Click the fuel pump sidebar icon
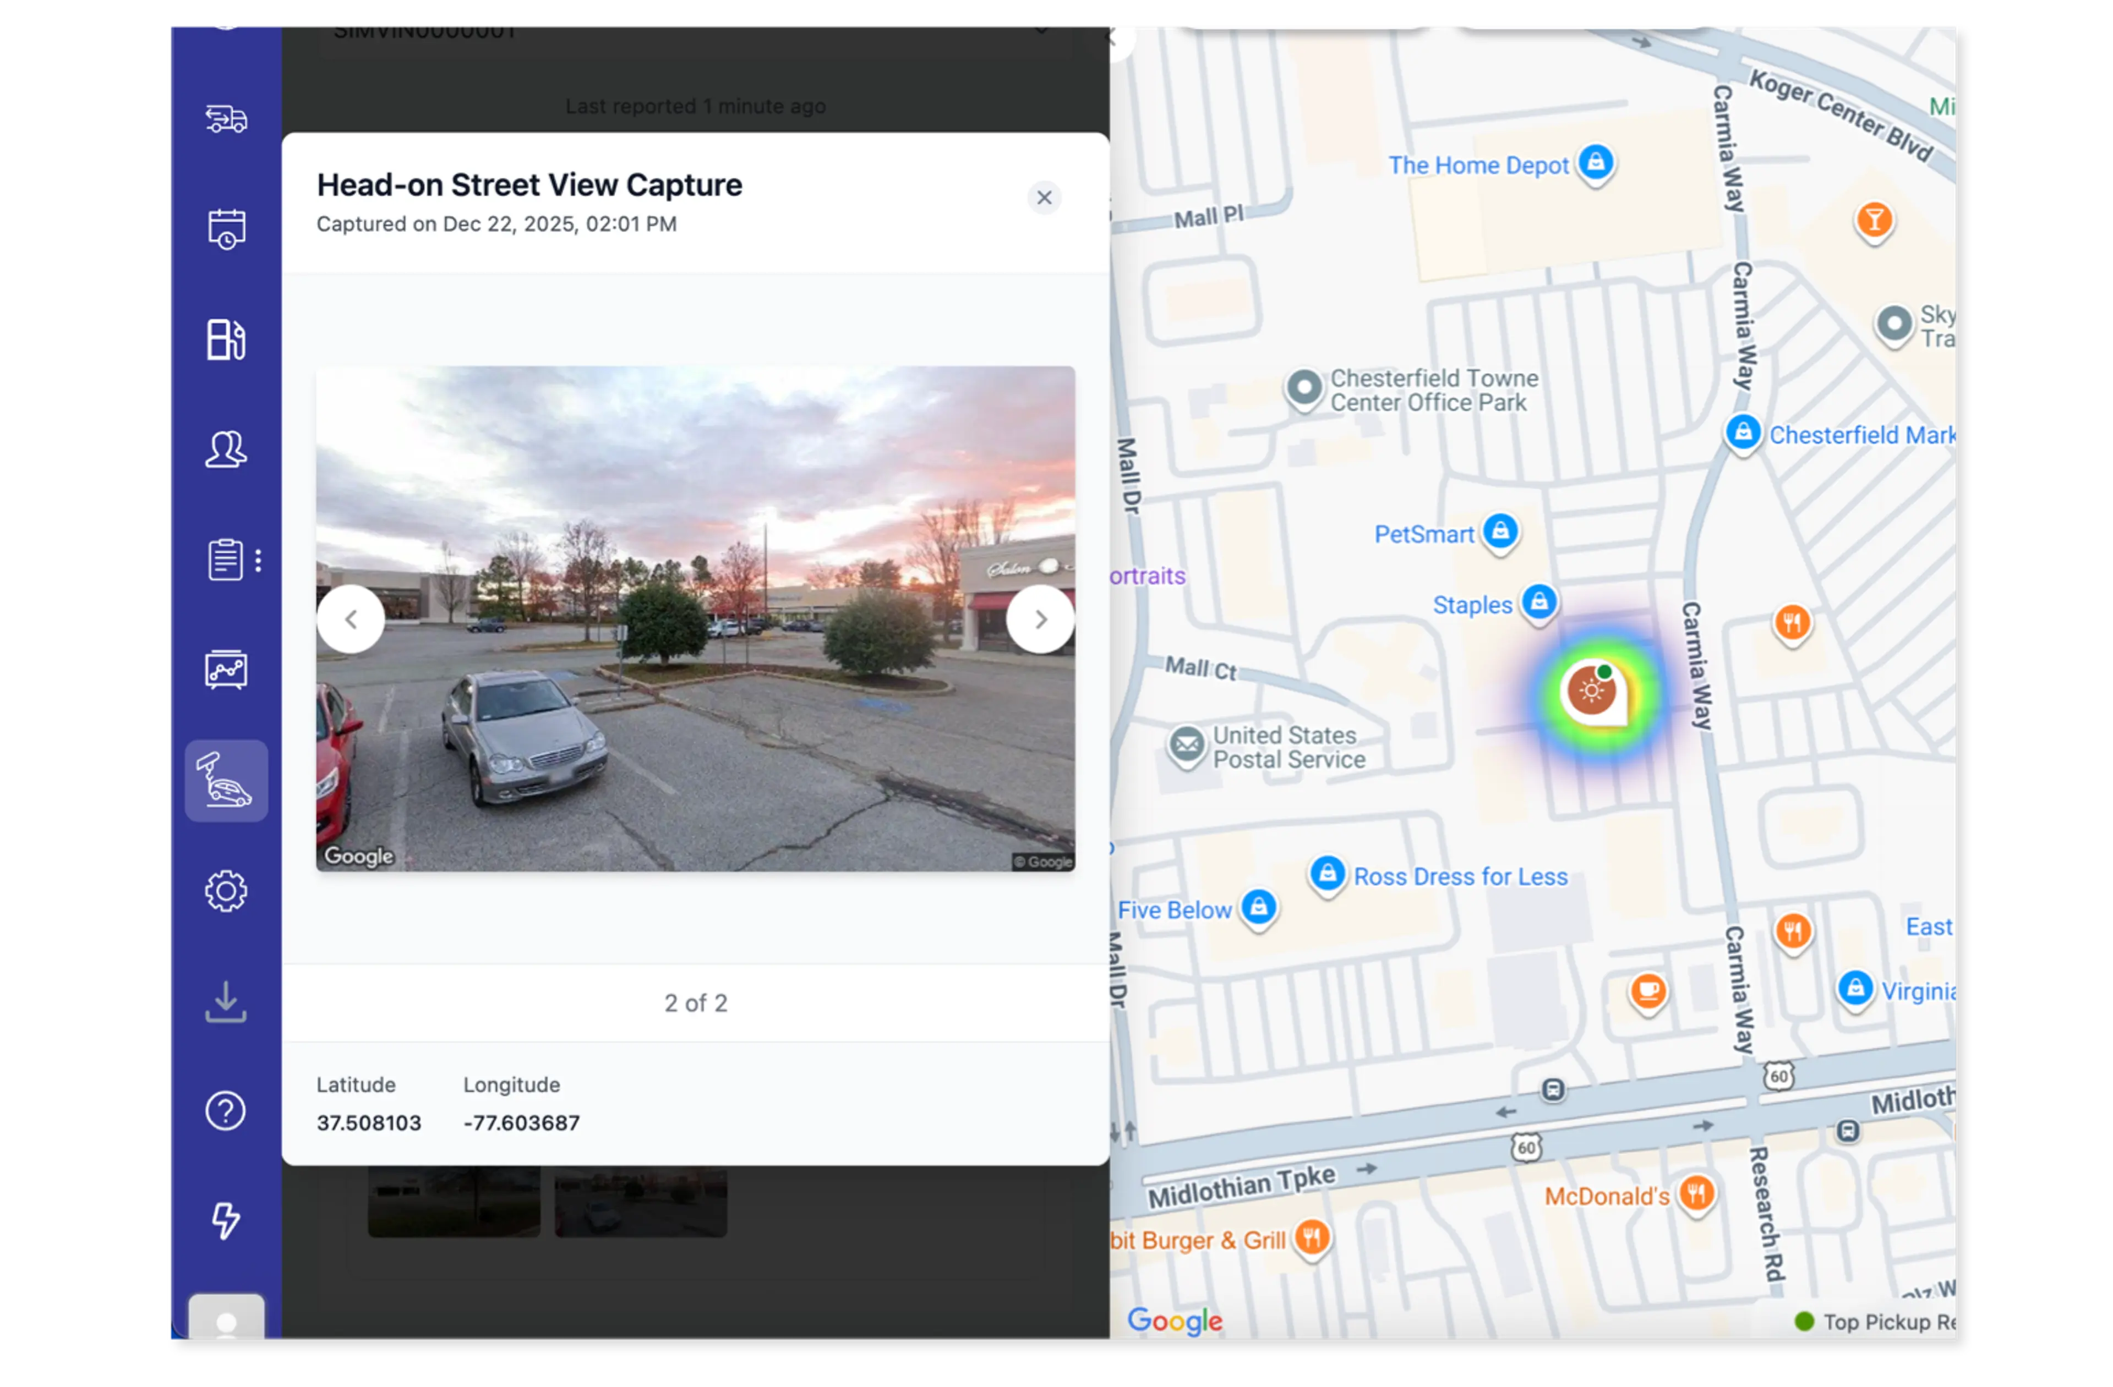Image resolution: width=2113 pixels, height=1387 pixels. (226, 339)
